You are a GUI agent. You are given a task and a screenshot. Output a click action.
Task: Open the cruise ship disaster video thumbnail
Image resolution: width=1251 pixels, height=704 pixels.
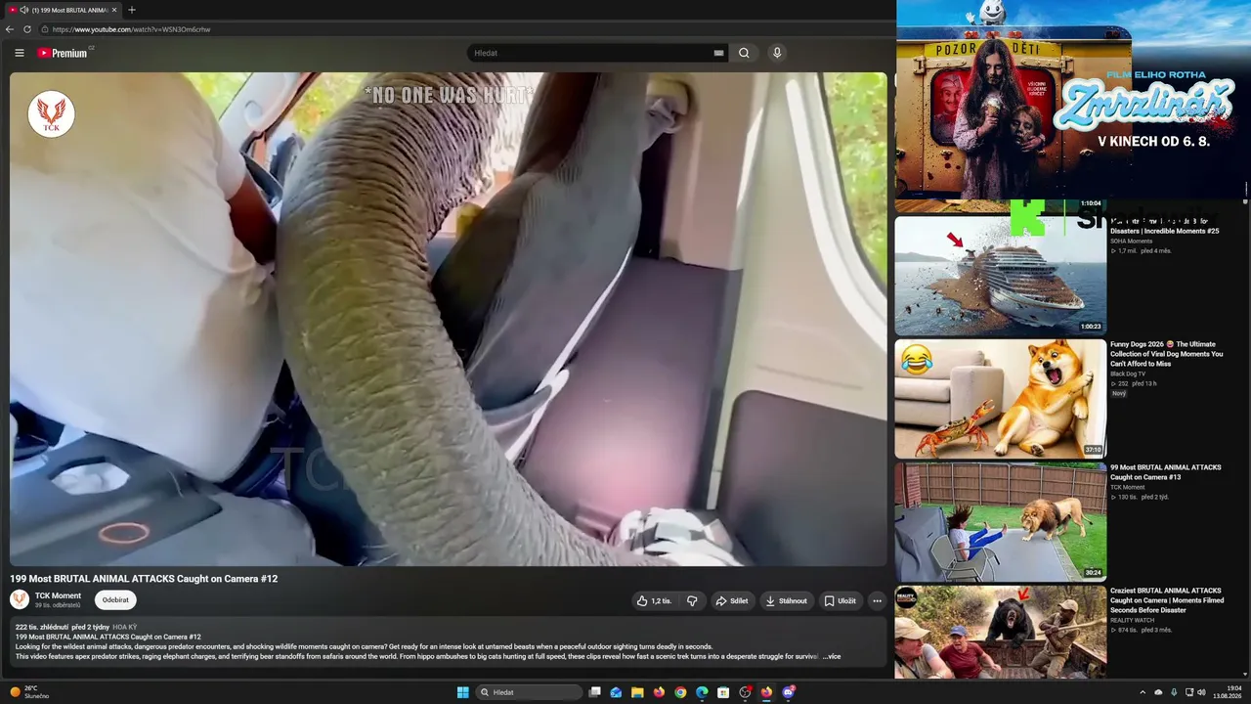[x=1001, y=276]
